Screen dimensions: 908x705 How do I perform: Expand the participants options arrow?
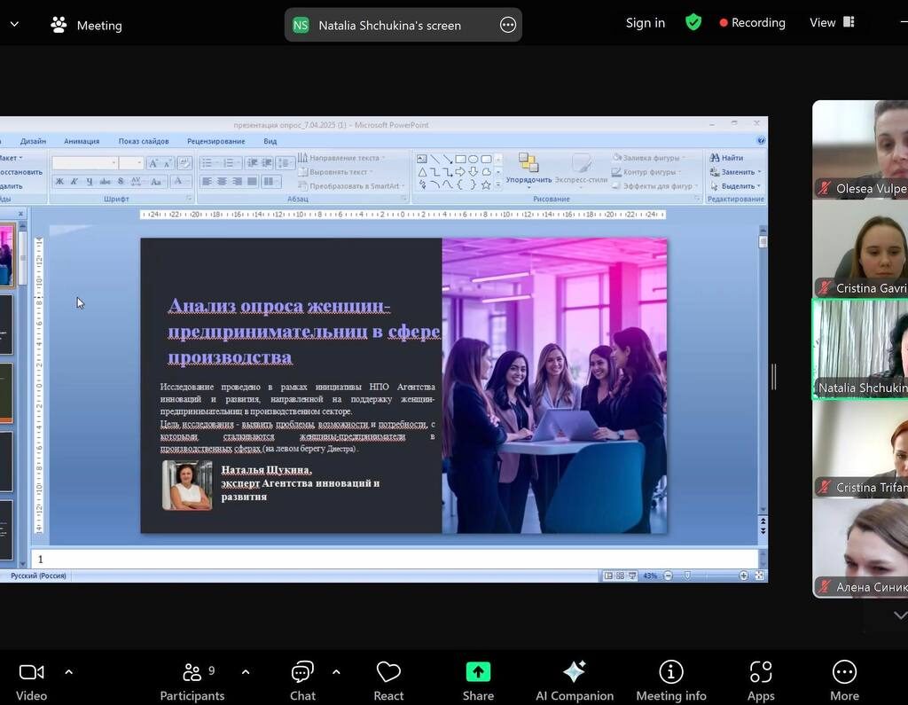point(246,671)
